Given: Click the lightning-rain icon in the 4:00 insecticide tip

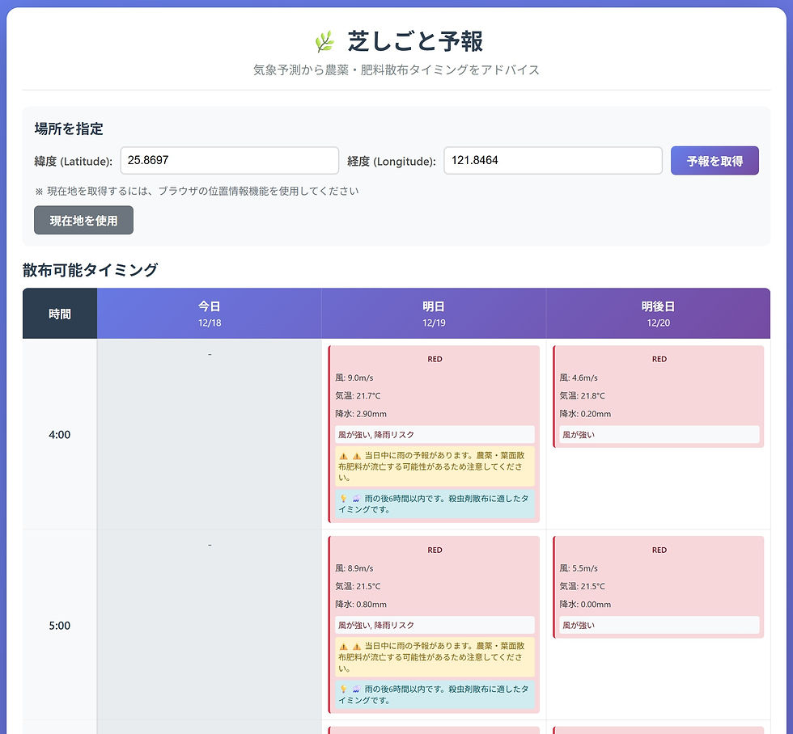Looking at the screenshot, I should click(x=357, y=499).
